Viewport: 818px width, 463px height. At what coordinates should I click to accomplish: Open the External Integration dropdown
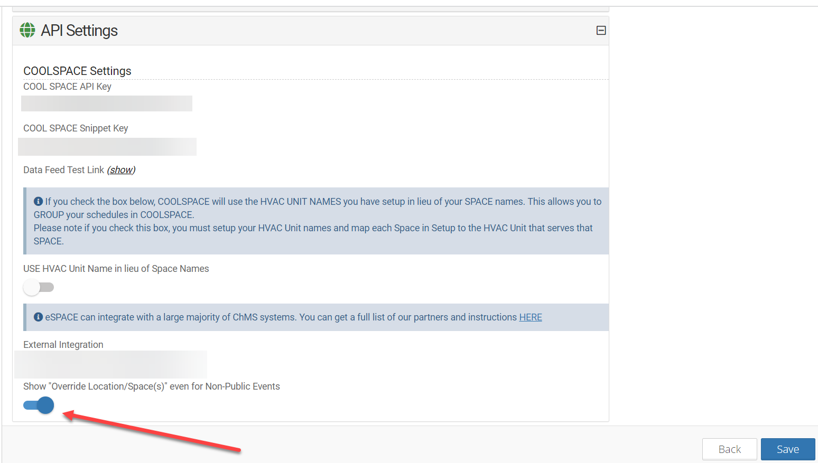[x=111, y=364]
